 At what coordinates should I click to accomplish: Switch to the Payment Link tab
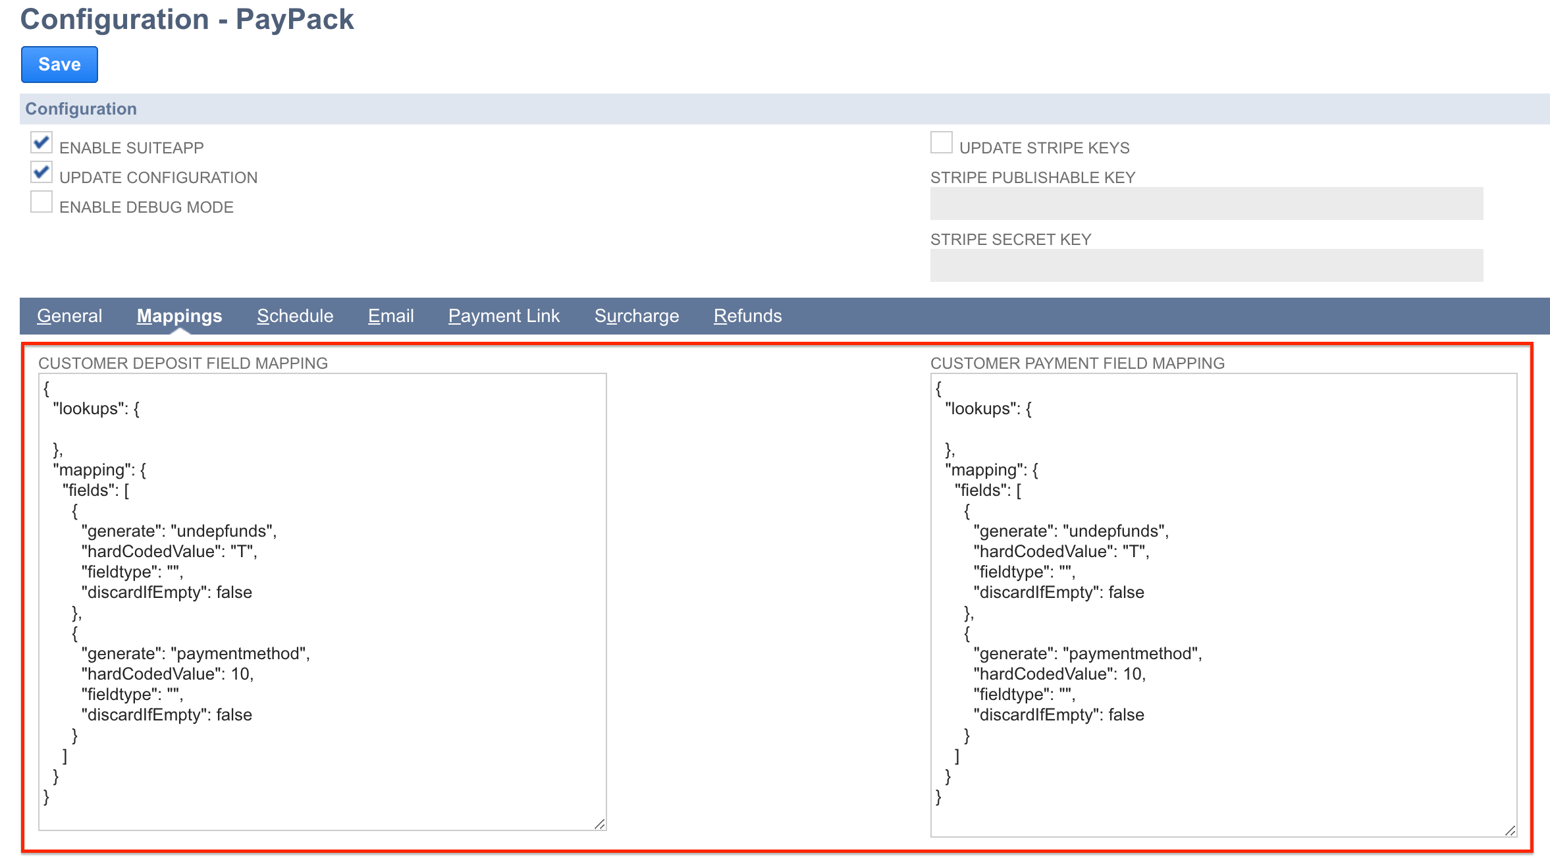pos(504,315)
